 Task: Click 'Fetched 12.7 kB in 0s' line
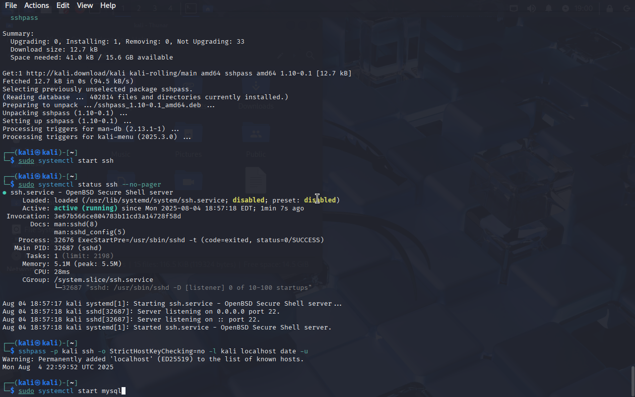(x=68, y=81)
